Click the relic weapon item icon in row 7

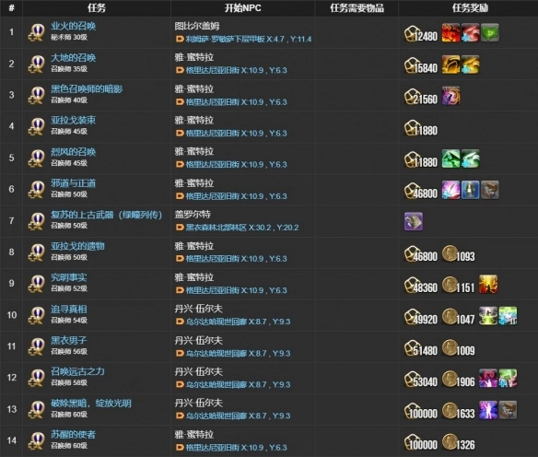pyautogui.click(x=414, y=221)
